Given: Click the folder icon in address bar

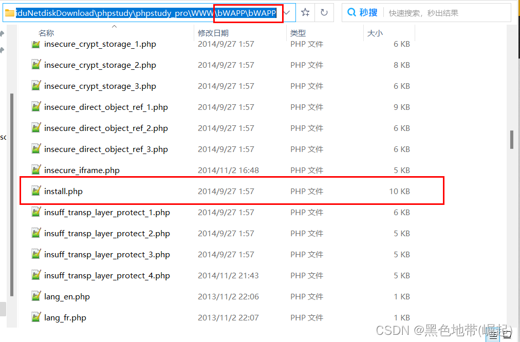Looking at the screenshot, I should point(10,13).
